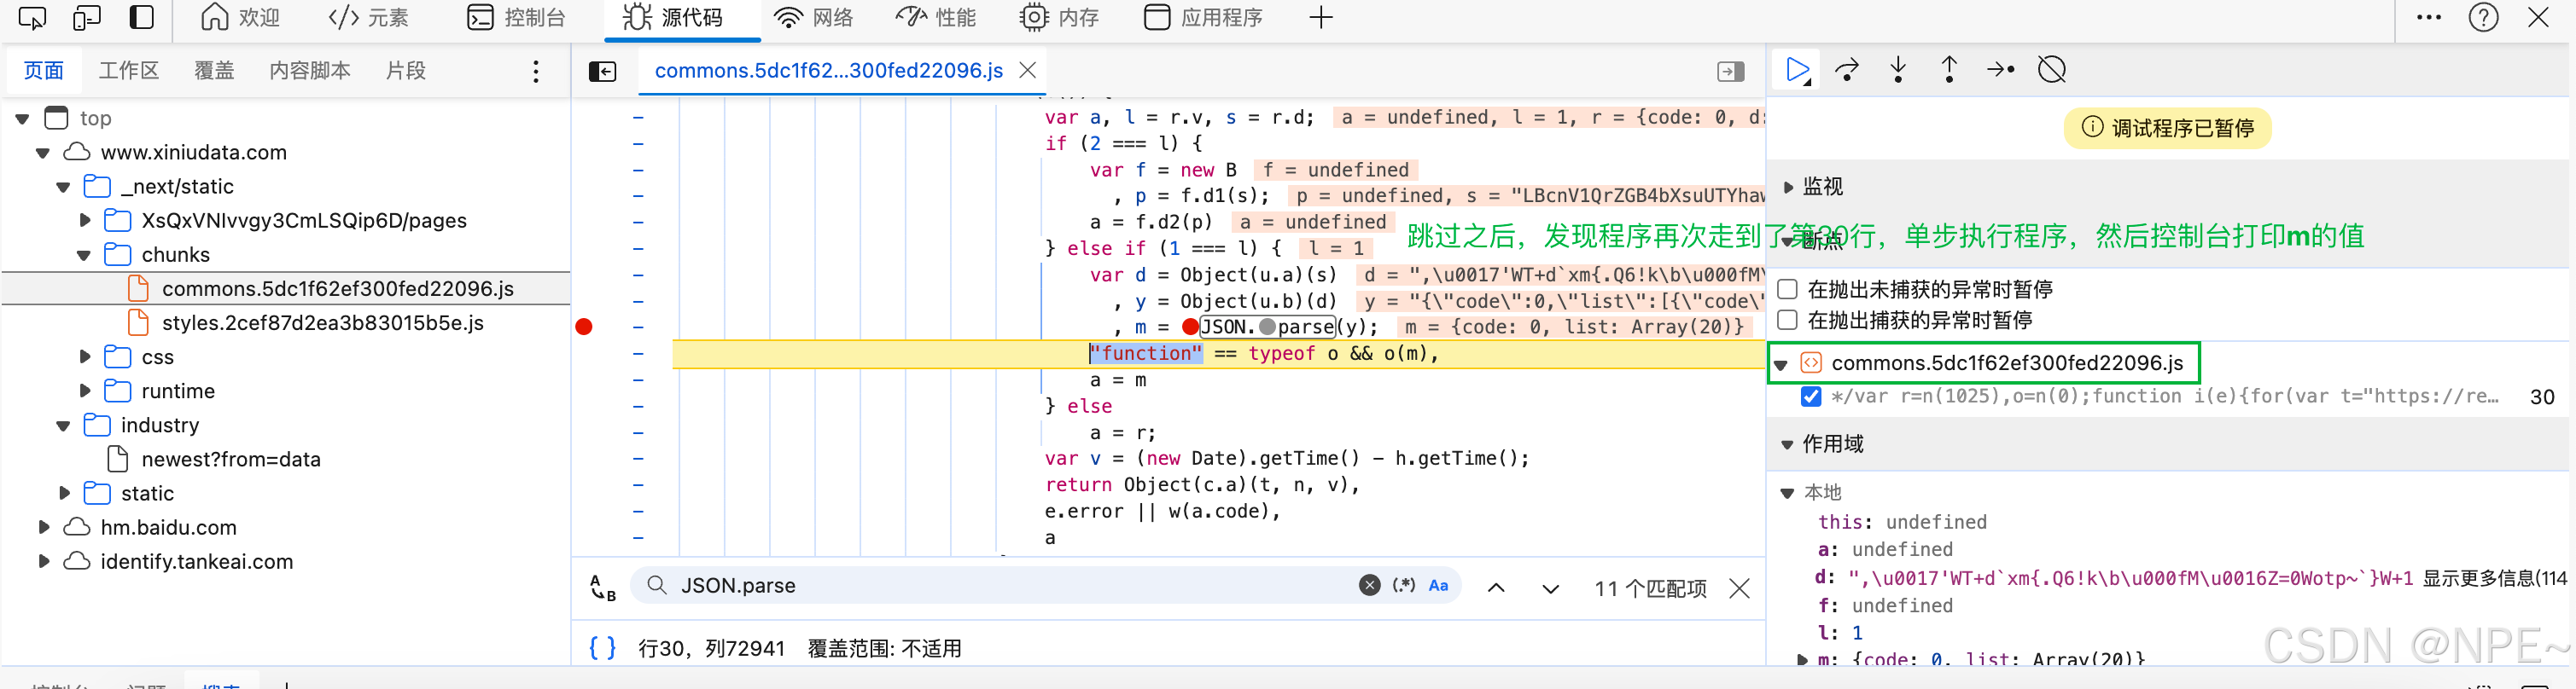This screenshot has height=689, width=2576.
Task: Expand the hm.baidu.com domain
Action: (x=43, y=527)
